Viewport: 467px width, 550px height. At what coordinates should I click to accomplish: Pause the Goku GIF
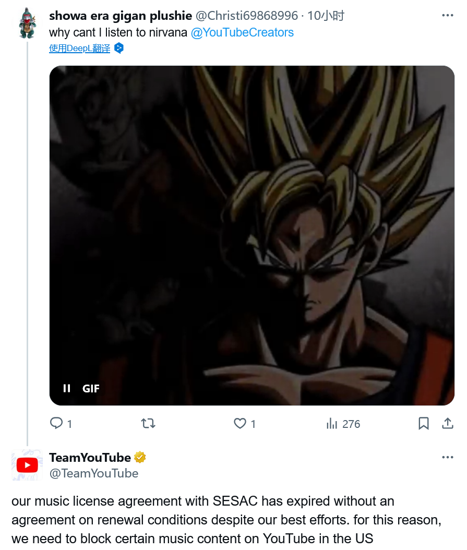pos(67,388)
